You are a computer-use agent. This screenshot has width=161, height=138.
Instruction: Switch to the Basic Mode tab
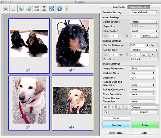(x=119, y=7)
